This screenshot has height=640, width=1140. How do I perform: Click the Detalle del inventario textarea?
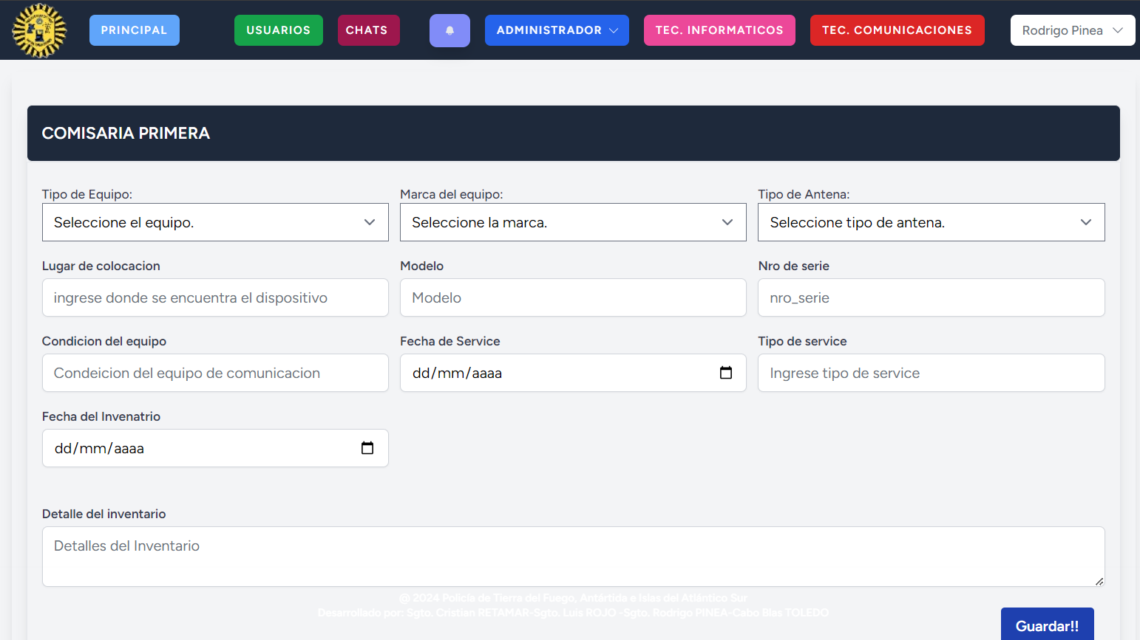coord(573,556)
